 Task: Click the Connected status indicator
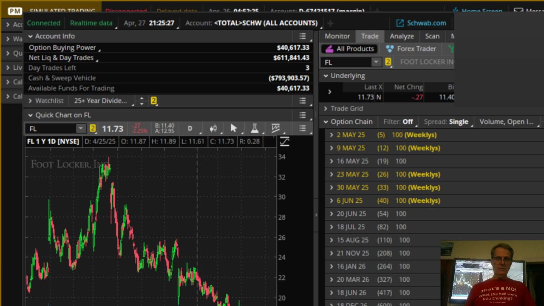coord(44,23)
